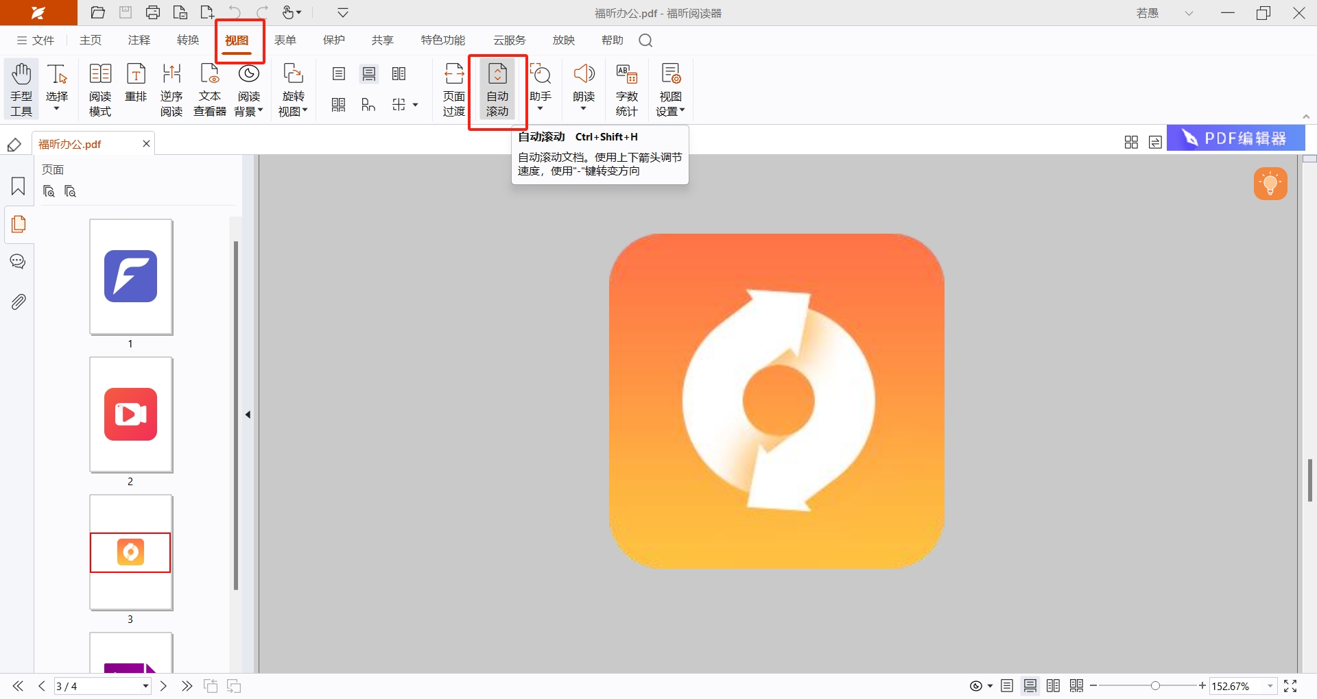The width and height of the screenshot is (1317, 699).
Task: Expand the customize quick access toolbar arrow
Action: tap(343, 12)
